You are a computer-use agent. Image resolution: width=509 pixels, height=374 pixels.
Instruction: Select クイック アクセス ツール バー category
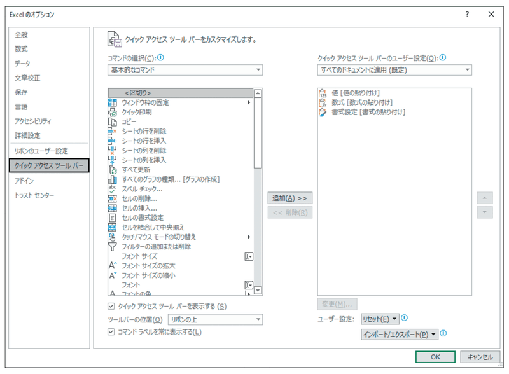[x=49, y=165]
